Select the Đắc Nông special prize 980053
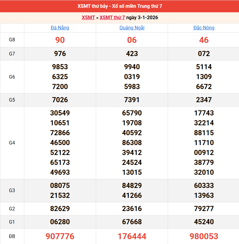 point(204,237)
